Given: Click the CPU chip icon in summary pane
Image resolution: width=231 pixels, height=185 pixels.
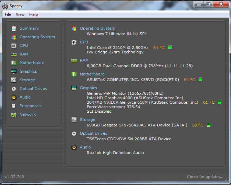Looking at the screenshot, I should (74, 42).
